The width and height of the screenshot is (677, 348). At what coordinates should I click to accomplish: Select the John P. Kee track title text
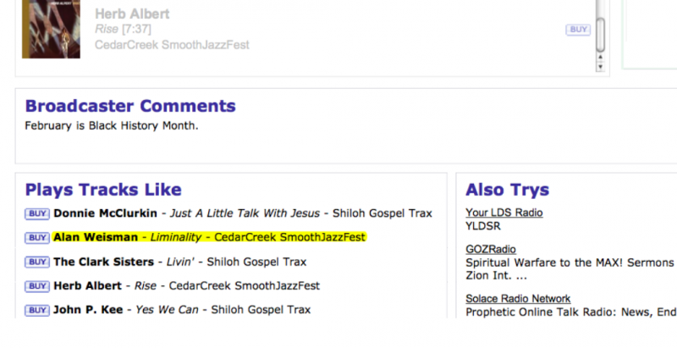coord(167,310)
